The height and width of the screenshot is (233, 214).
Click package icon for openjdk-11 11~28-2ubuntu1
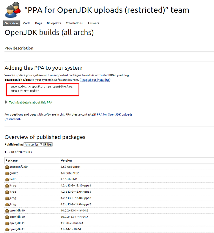point(7,223)
